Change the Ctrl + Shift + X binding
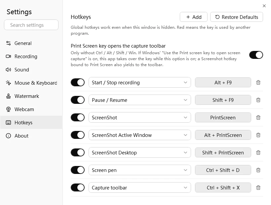The width and height of the screenshot is (271, 205). tap(223, 187)
